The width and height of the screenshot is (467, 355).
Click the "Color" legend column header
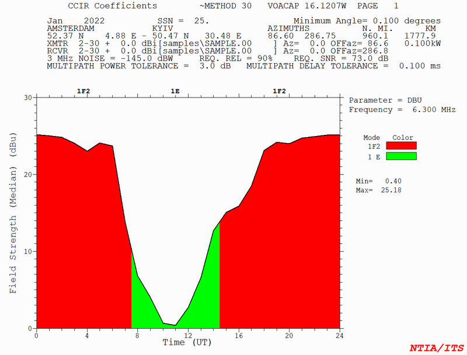[x=403, y=138]
